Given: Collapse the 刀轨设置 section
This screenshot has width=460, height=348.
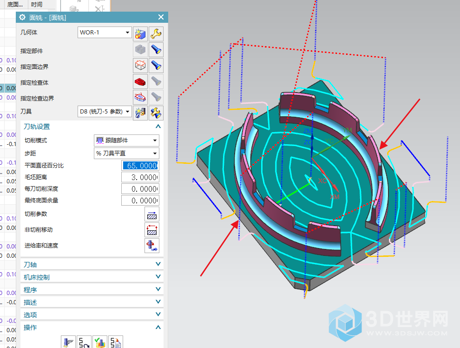Looking at the screenshot, I should click(x=158, y=127).
